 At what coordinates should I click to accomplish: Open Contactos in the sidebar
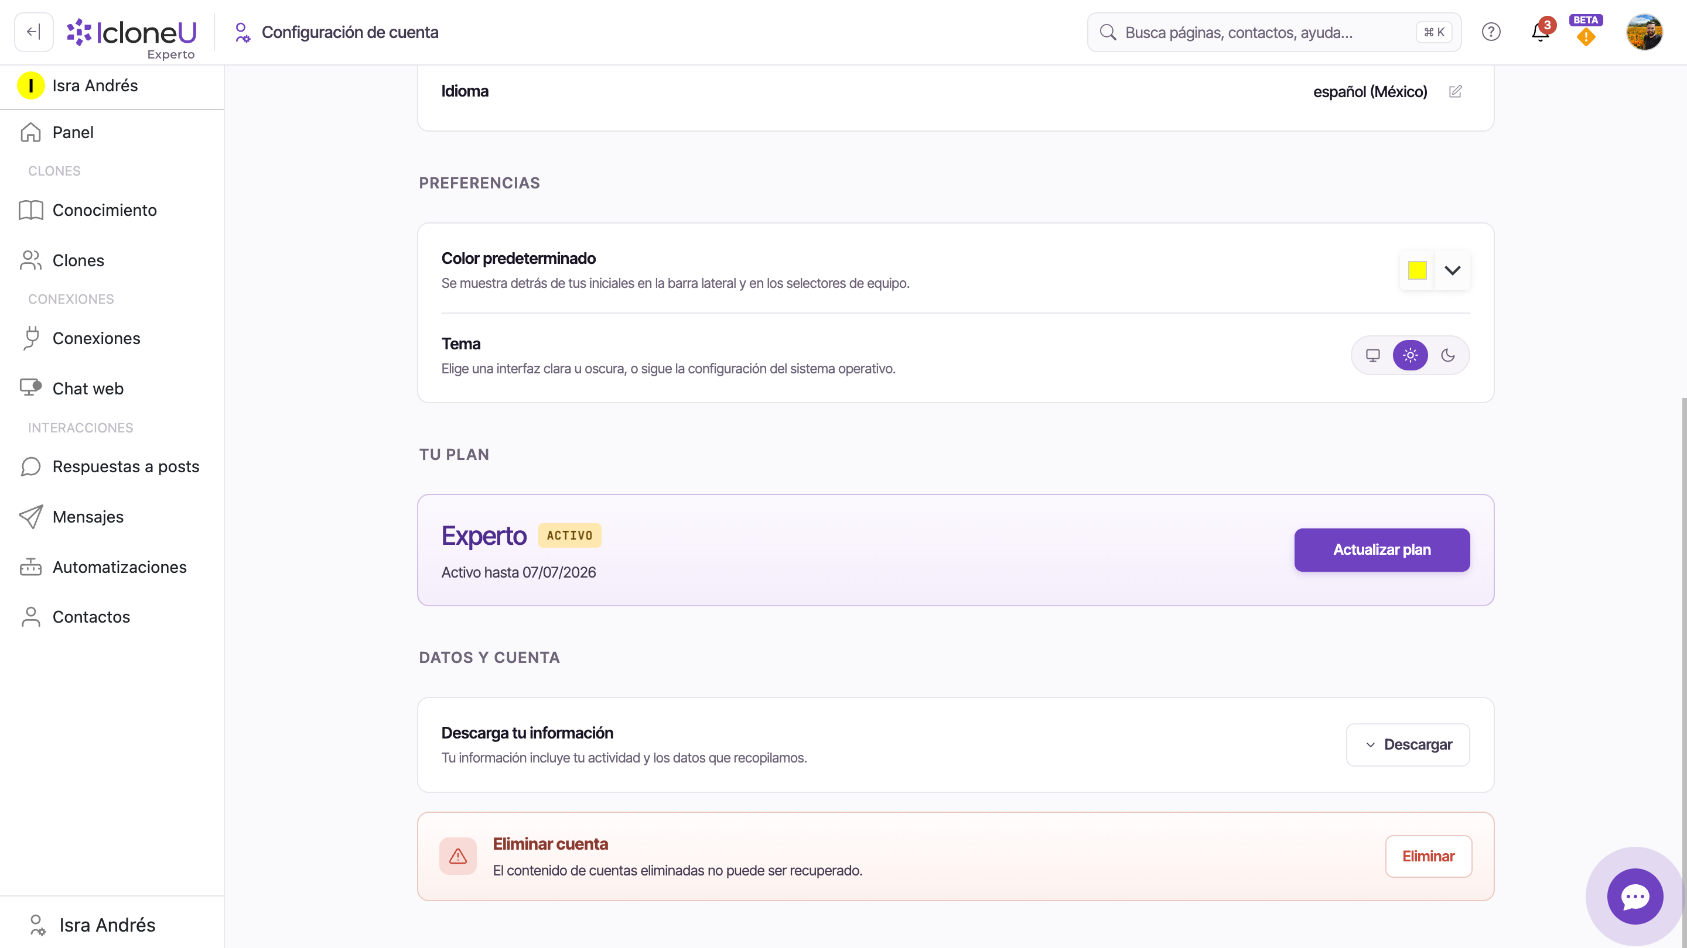point(111,617)
